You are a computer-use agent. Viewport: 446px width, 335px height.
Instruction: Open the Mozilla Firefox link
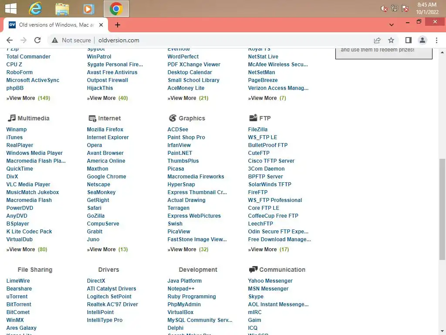pyautogui.click(x=105, y=129)
